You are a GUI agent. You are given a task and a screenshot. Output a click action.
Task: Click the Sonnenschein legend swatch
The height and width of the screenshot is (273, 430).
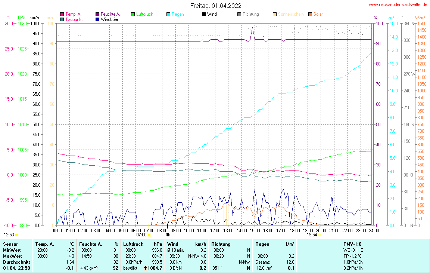(x=275, y=14)
